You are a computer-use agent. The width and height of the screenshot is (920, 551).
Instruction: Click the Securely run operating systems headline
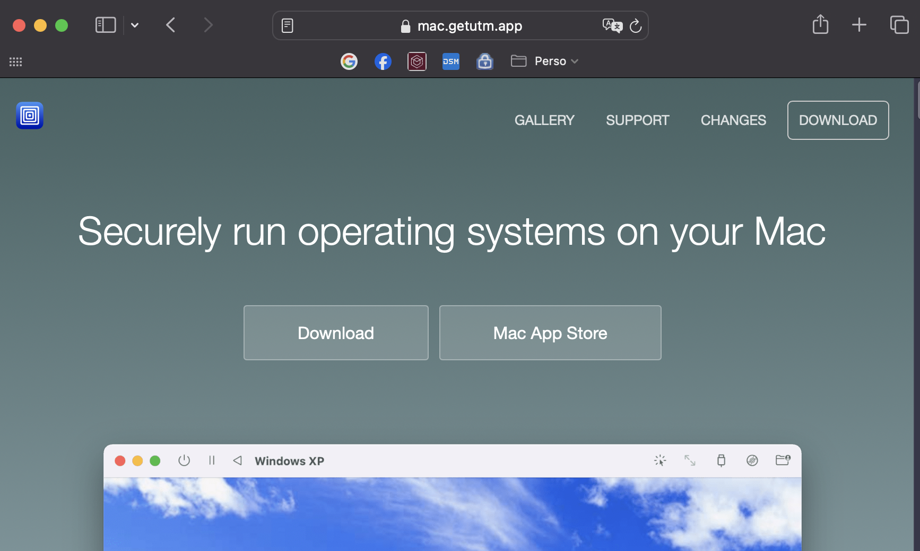click(452, 232)
